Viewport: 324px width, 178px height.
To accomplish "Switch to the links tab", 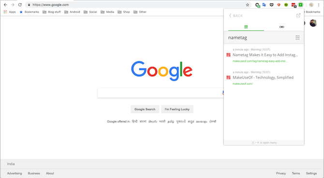I will coord(281,27).
